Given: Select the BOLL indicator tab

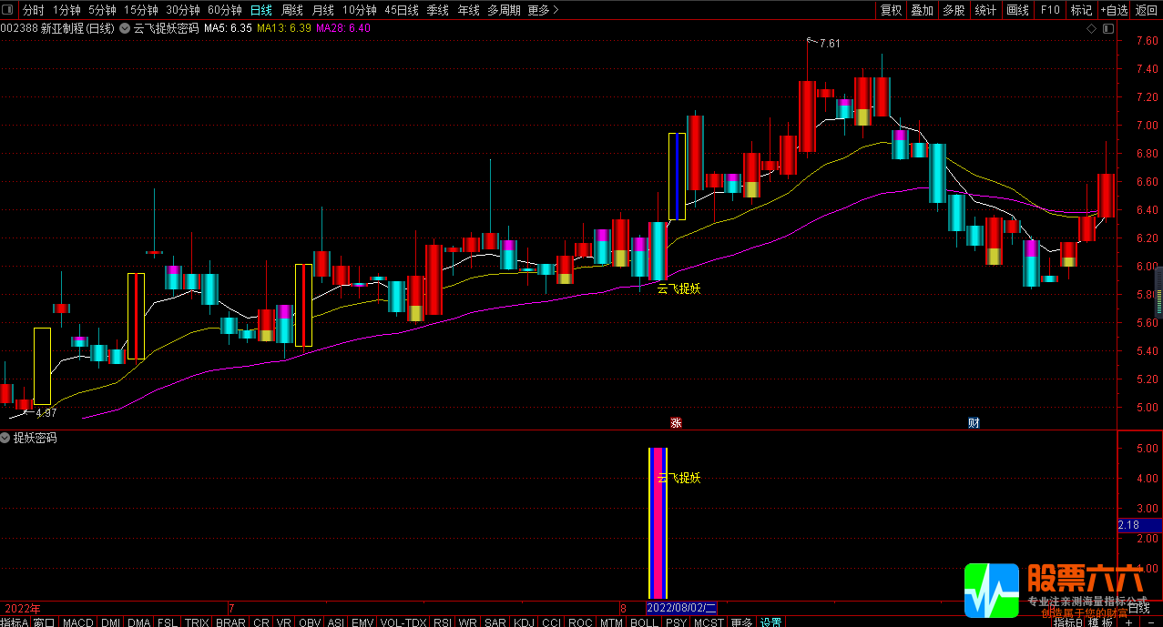Looking at the screenshot, I should click(x=643, y=622).
